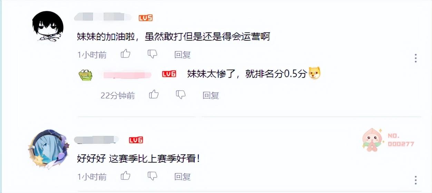Dislike the 妹妹太惨了 reply
Image resolution: width=432 pixels, height=193 pixels.
(180, 95)
